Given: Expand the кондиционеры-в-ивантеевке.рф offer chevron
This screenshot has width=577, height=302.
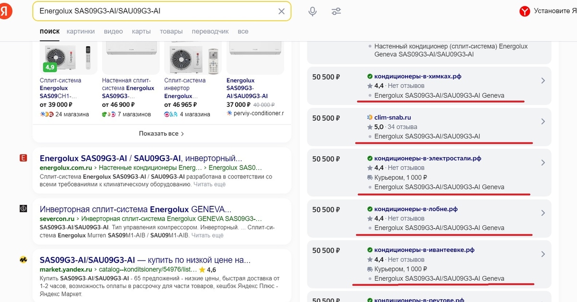Looking at the screenshot, I should tap(543, 254).
